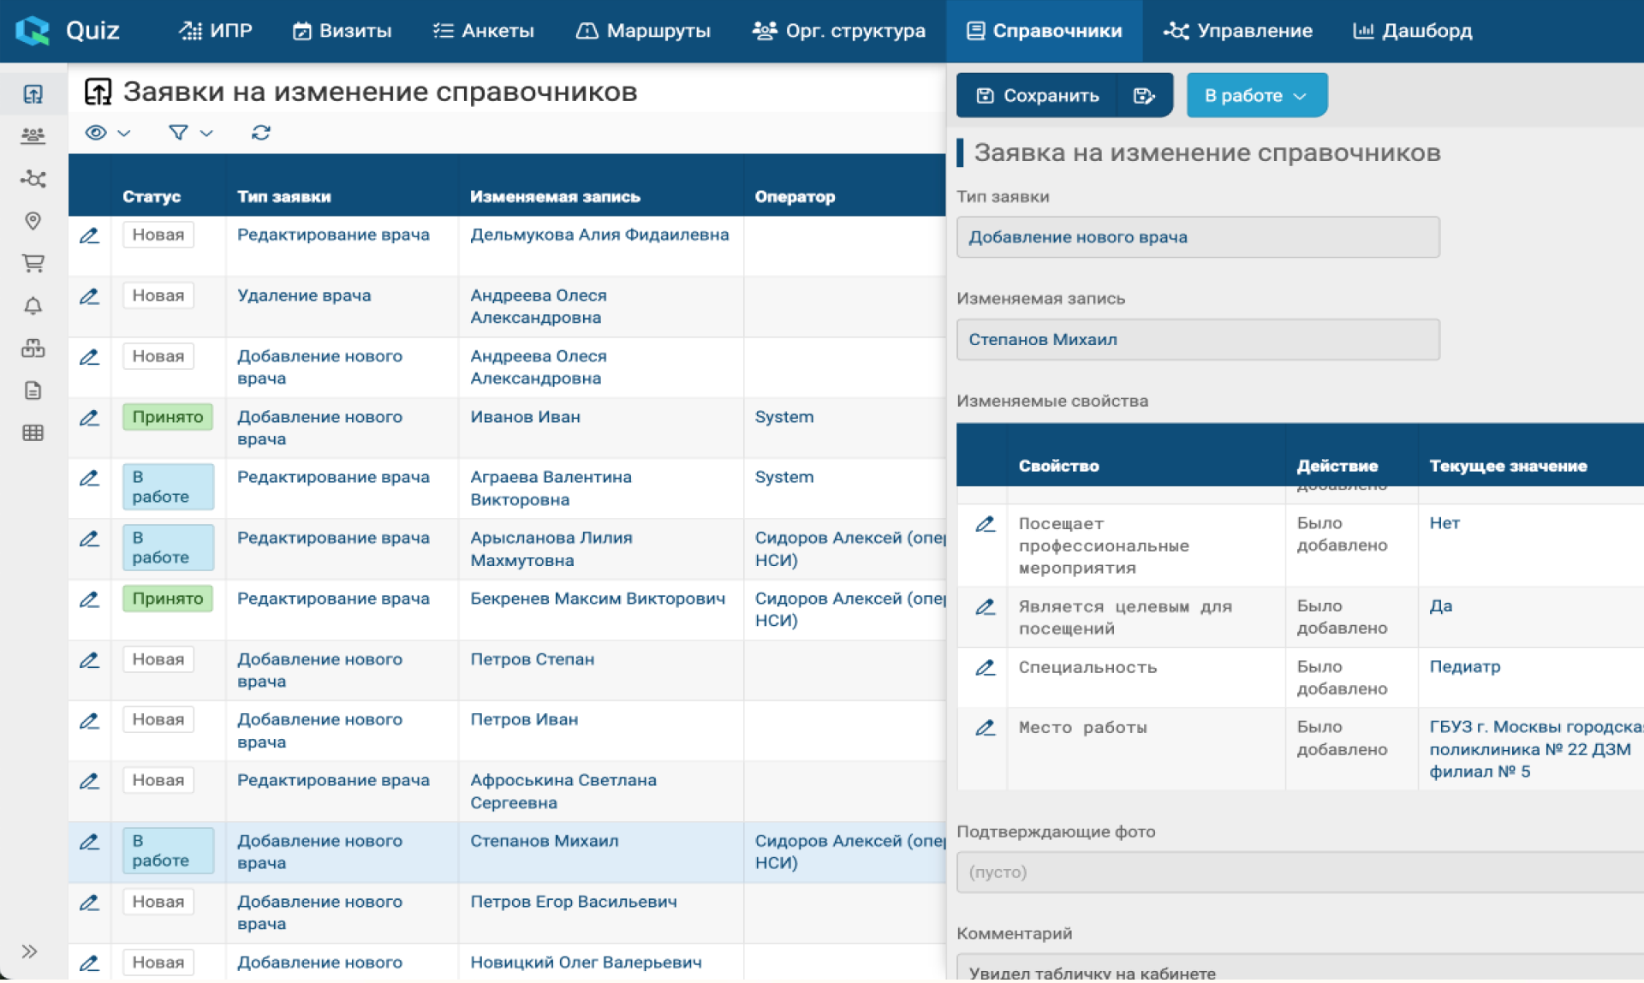
Task: Click the table grid icon in sidebar
Action: (33, 433)
